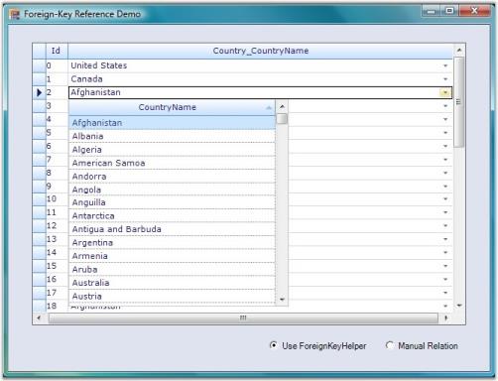Minimize the Foreign-Key Reference Demo window
Screen dimensions: 498x381
[431, 12]
